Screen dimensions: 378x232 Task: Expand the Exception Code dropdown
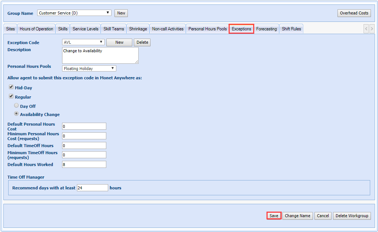[x=84, y=42]
